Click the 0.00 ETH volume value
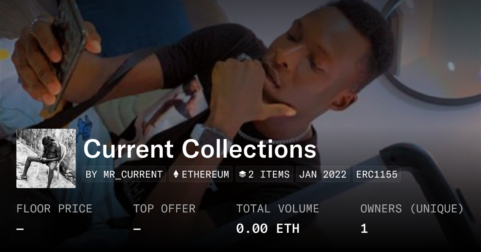Screen dimensions: 481x252 (268, 229)
